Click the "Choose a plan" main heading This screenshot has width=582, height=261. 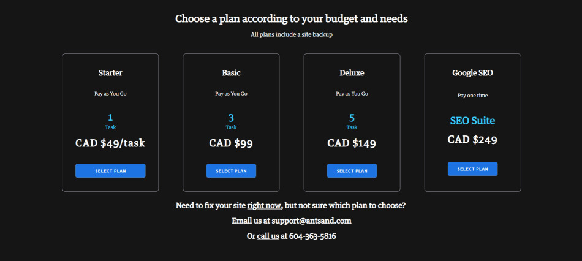(x=291, y=18)
